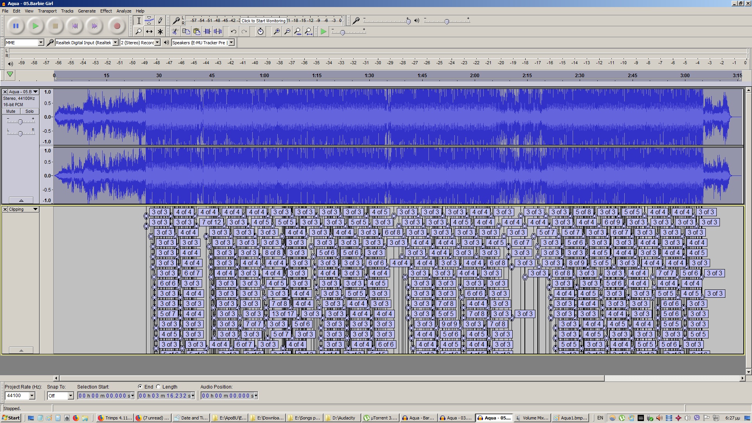Open Speakers (E-MU Tracker Pre) output dropdown

231,42
